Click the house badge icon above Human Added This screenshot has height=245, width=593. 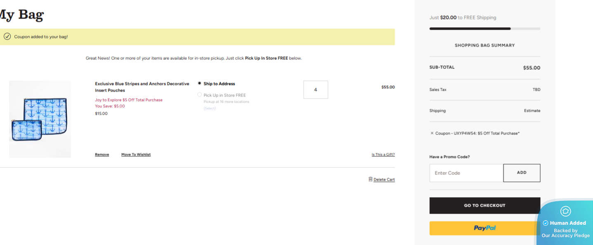[565, 211]
